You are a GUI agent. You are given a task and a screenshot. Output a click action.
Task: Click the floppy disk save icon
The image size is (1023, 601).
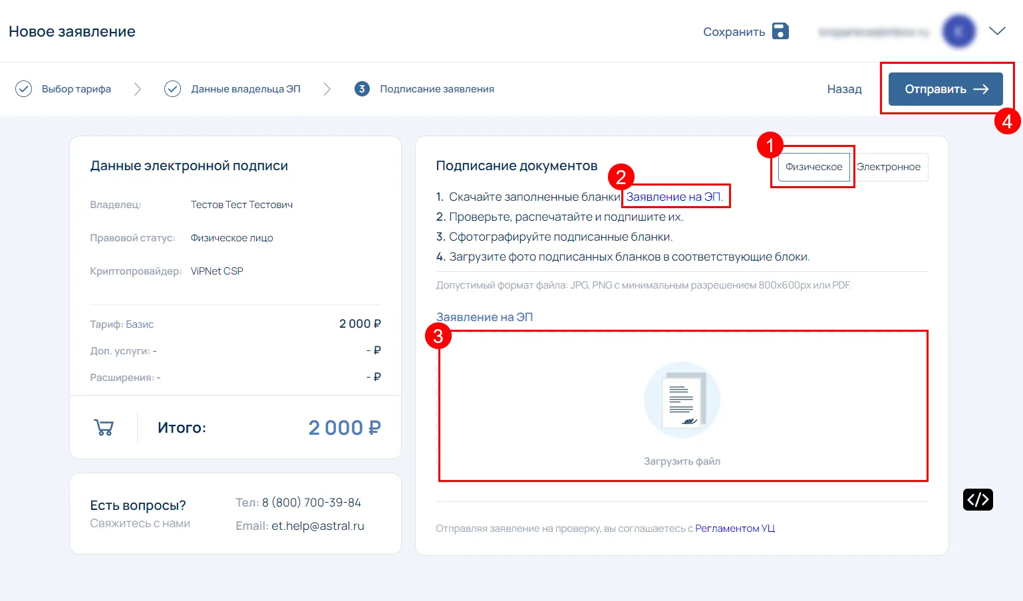point(780,31)
